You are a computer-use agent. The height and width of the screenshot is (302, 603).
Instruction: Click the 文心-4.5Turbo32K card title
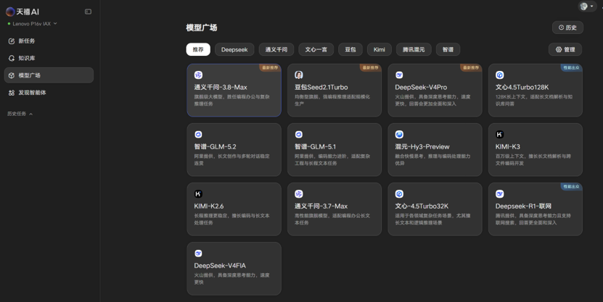(422, 206)
